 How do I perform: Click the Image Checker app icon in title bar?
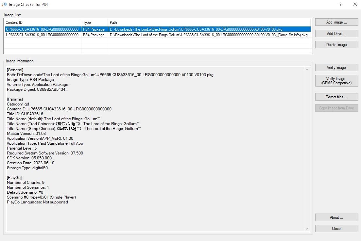click(4, 4)
